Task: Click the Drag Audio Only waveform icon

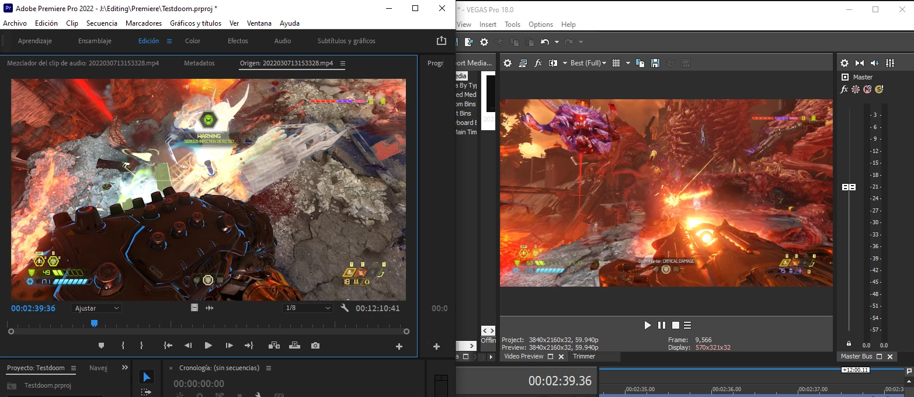Action: (x=210, y=308)
